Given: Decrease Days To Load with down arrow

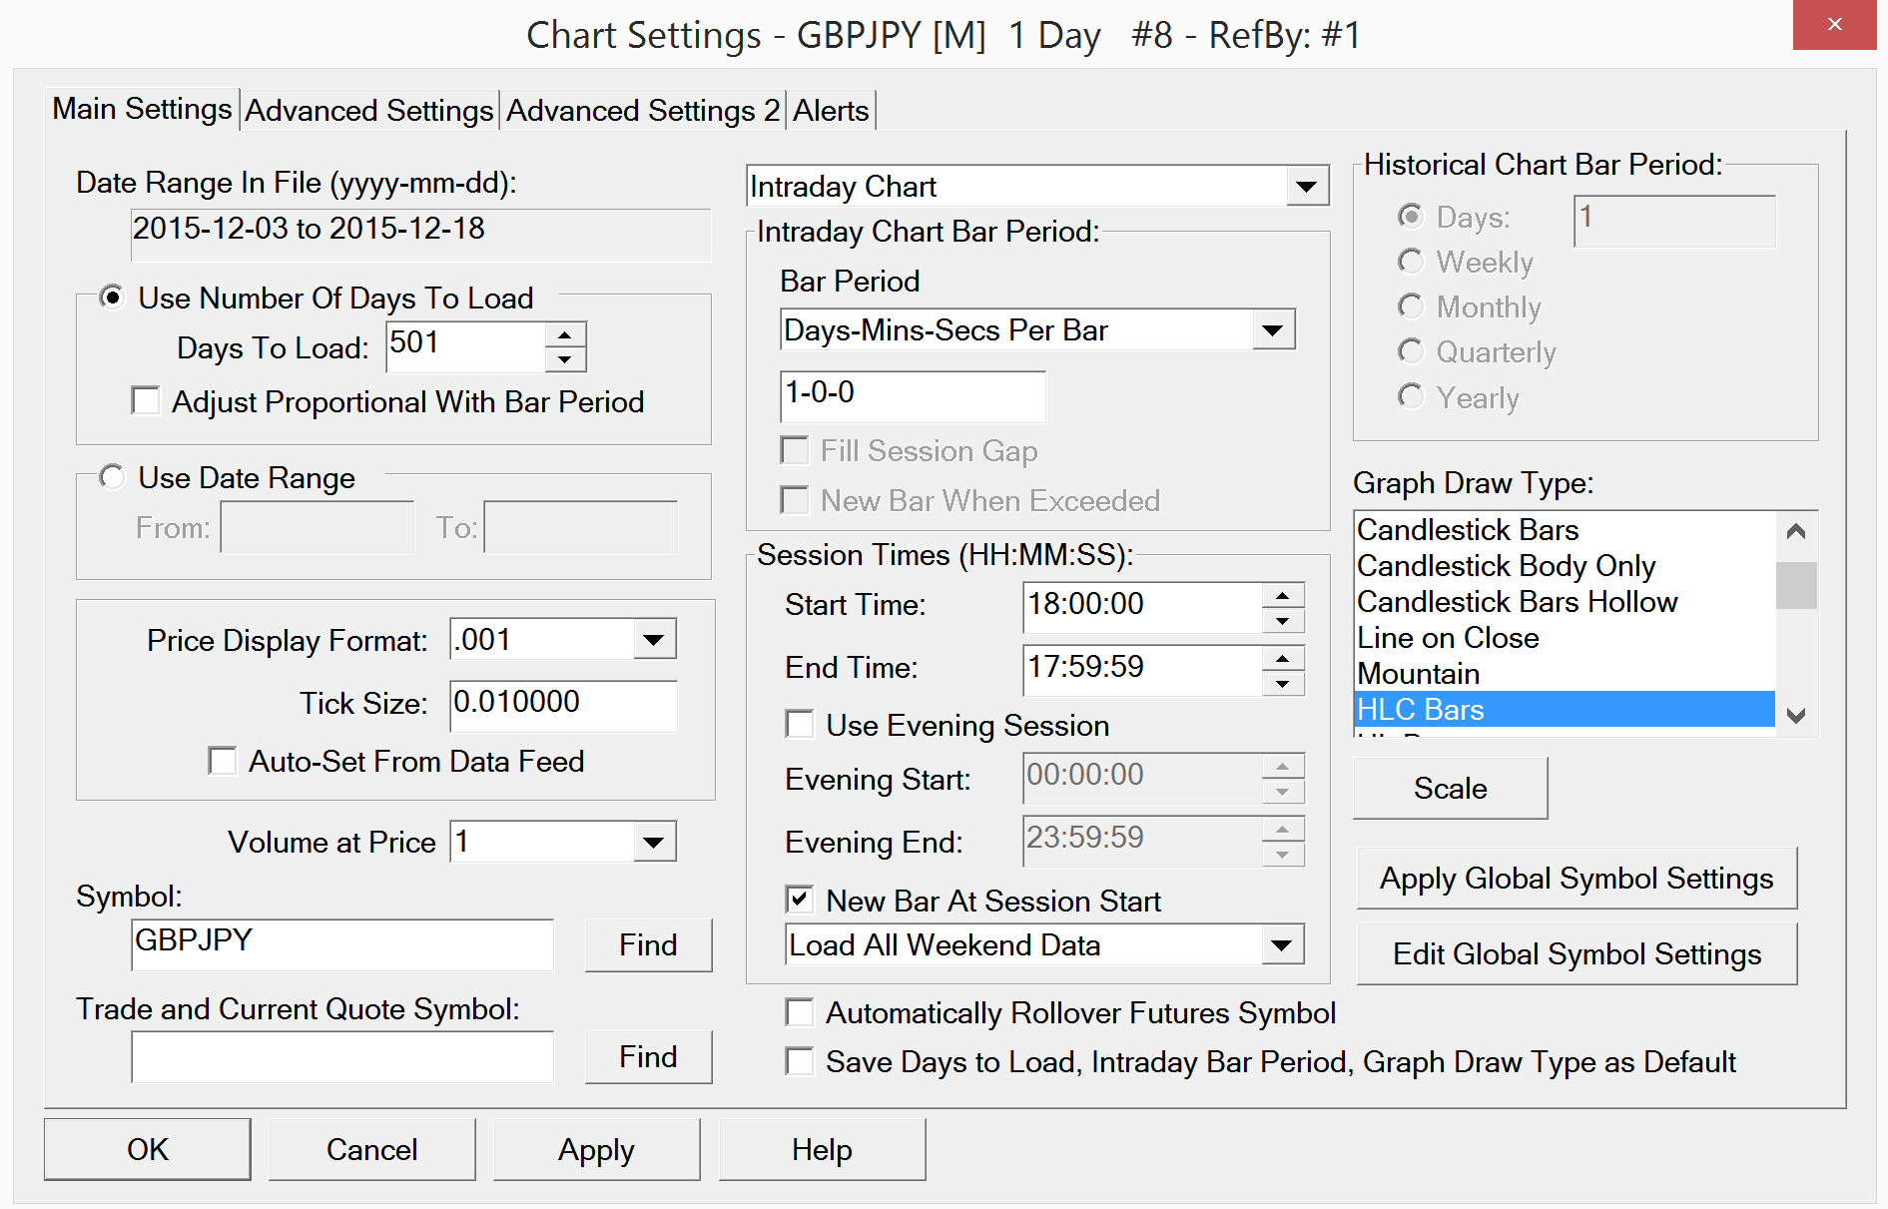Looking at the screenshot, I should pos(565,359).
